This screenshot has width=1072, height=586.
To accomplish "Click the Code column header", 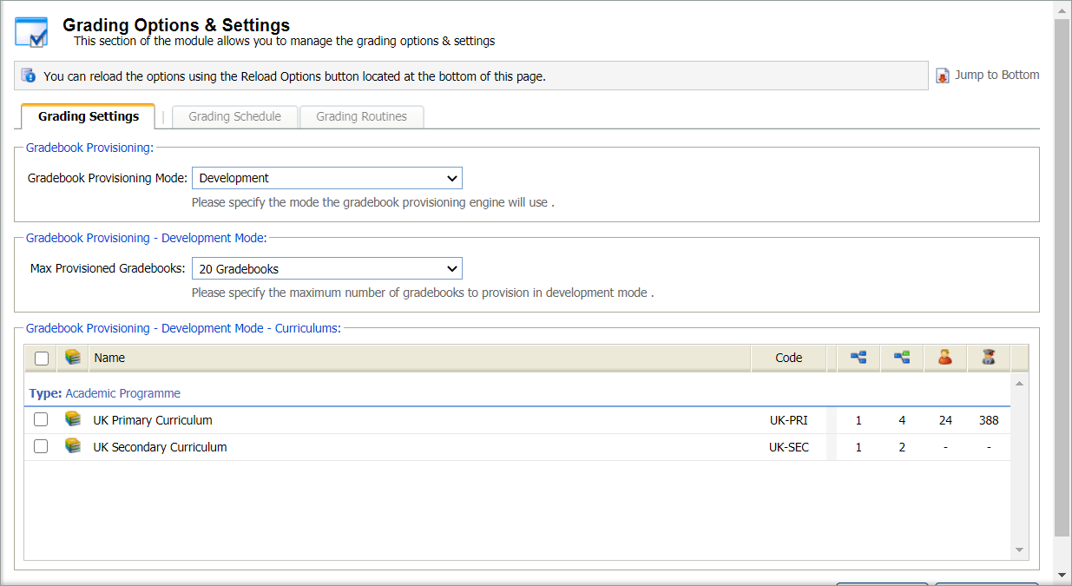I will (x=789, y=358).
